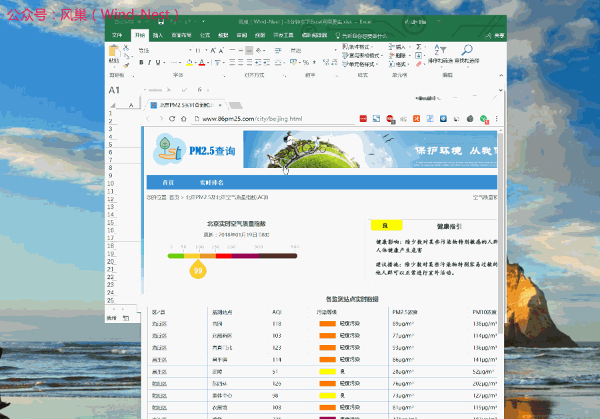Click the browser URL address field
The width and height of the screenshot is (600, 419).
[275, 119]
